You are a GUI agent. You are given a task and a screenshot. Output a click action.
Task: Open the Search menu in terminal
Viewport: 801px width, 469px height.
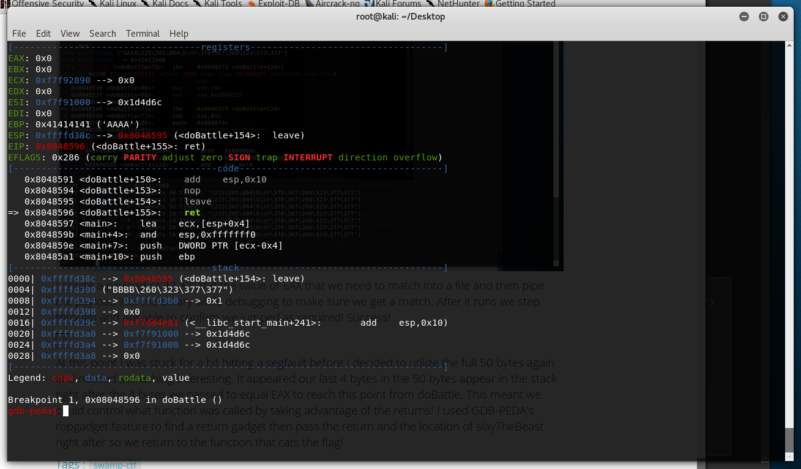[x=102, y=34]
